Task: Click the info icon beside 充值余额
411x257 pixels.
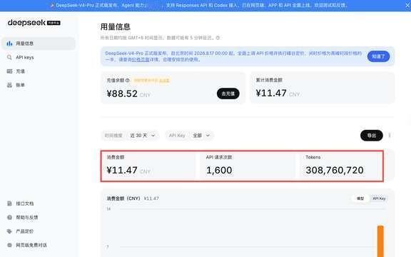Action: pos(128,80)
